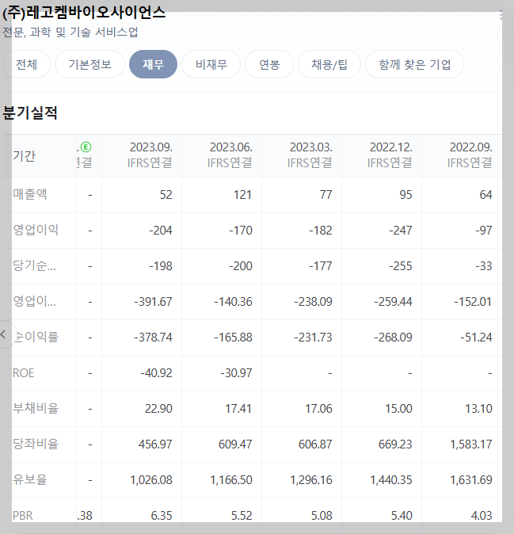Click the left chevron arrow beside the table

tap(3, 334)
